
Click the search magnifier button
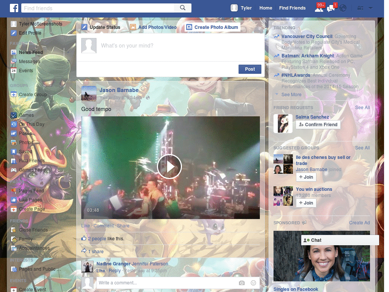tap(183, 8)
